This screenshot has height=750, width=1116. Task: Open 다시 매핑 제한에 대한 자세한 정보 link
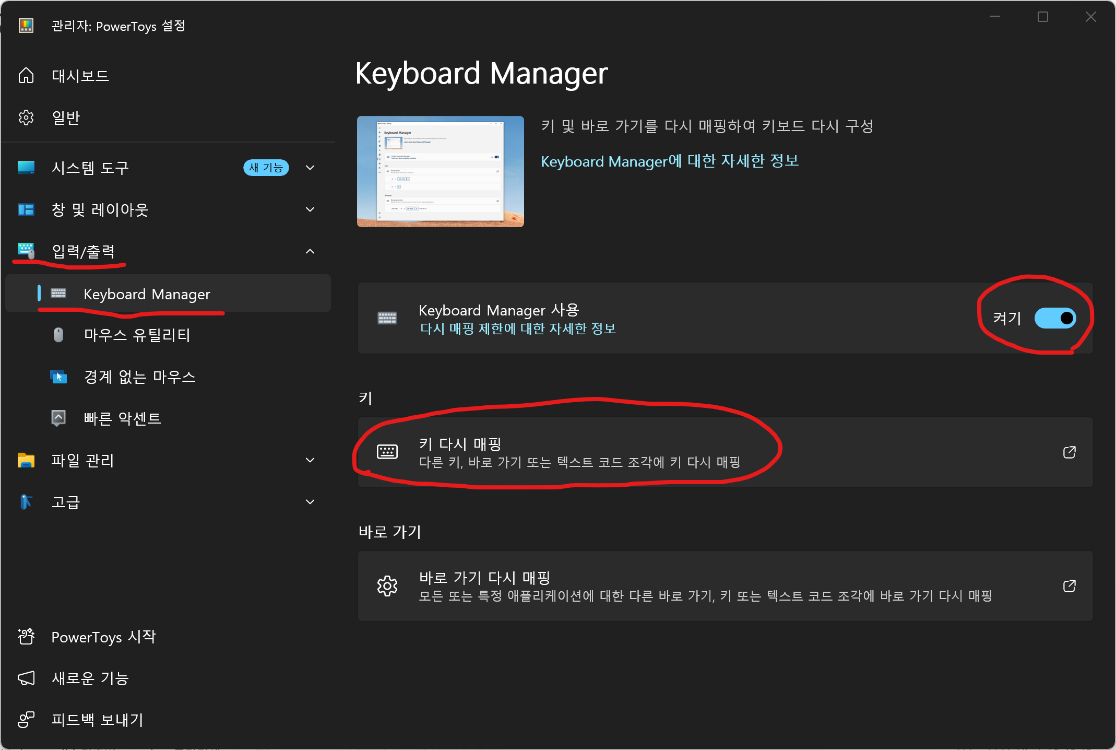pyautogui.click(x=518, y=329)
